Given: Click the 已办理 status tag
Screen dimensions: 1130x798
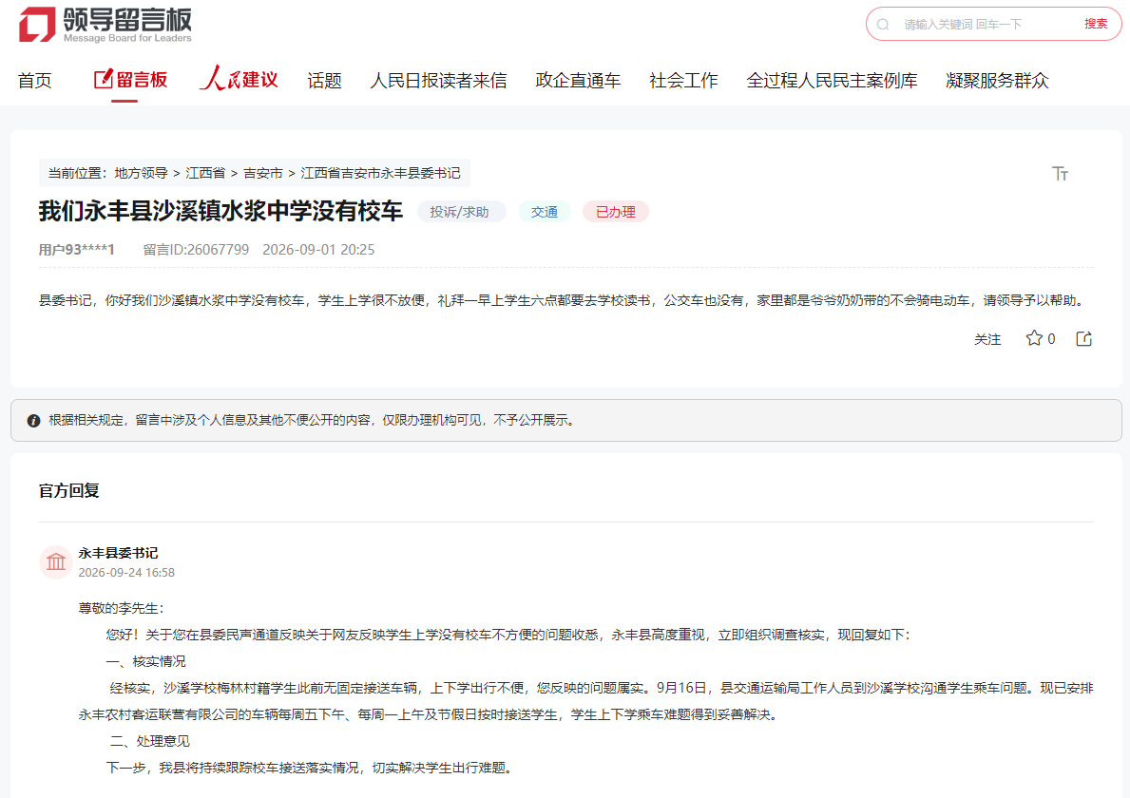Looking at the screenshot, I should point(616,212).
